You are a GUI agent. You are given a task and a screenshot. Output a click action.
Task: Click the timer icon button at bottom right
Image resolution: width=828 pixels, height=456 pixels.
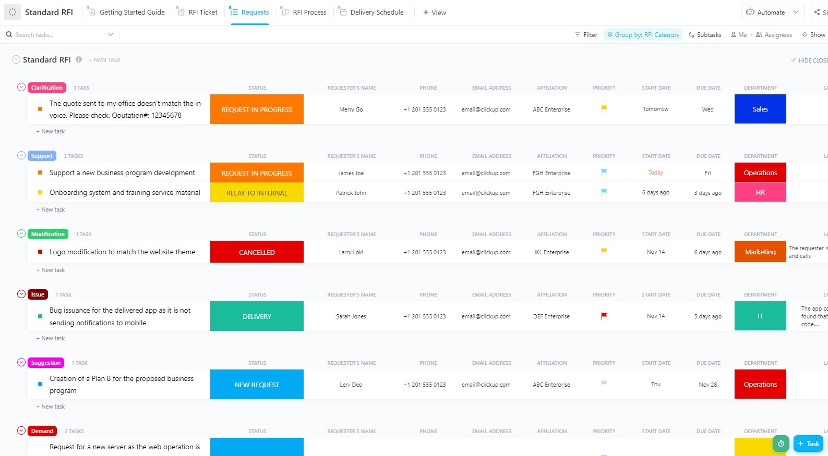pos(781,443)
